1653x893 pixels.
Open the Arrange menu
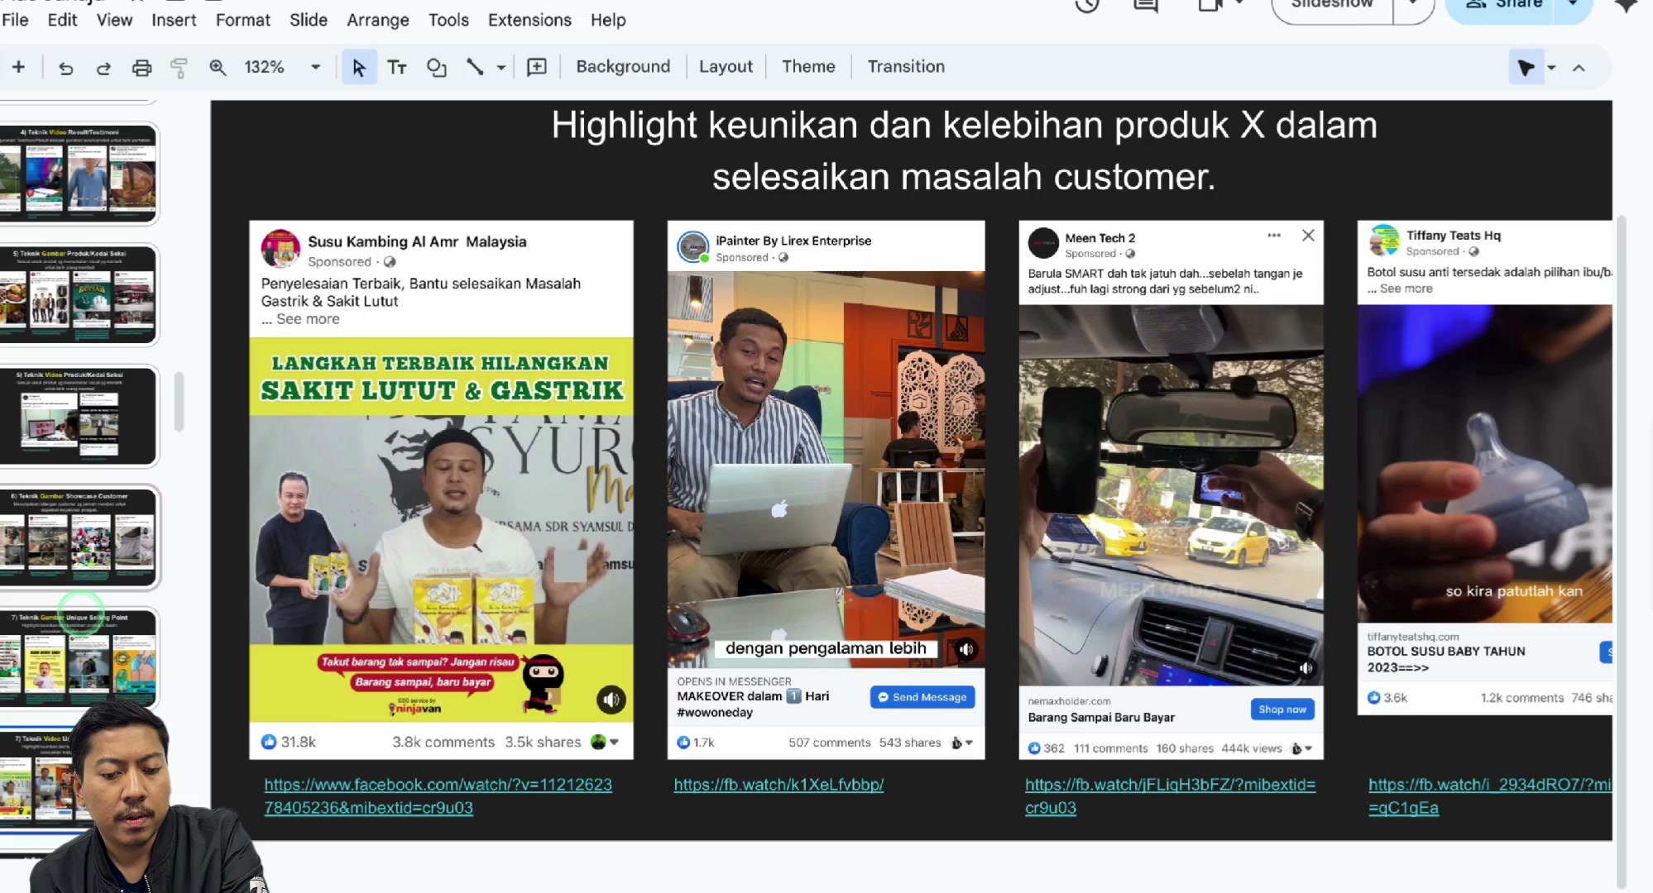[x=377, y=20]
